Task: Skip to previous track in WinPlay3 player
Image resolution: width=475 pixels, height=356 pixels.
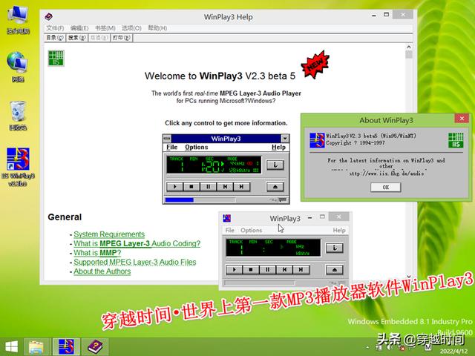Action: tap(284, 269)
